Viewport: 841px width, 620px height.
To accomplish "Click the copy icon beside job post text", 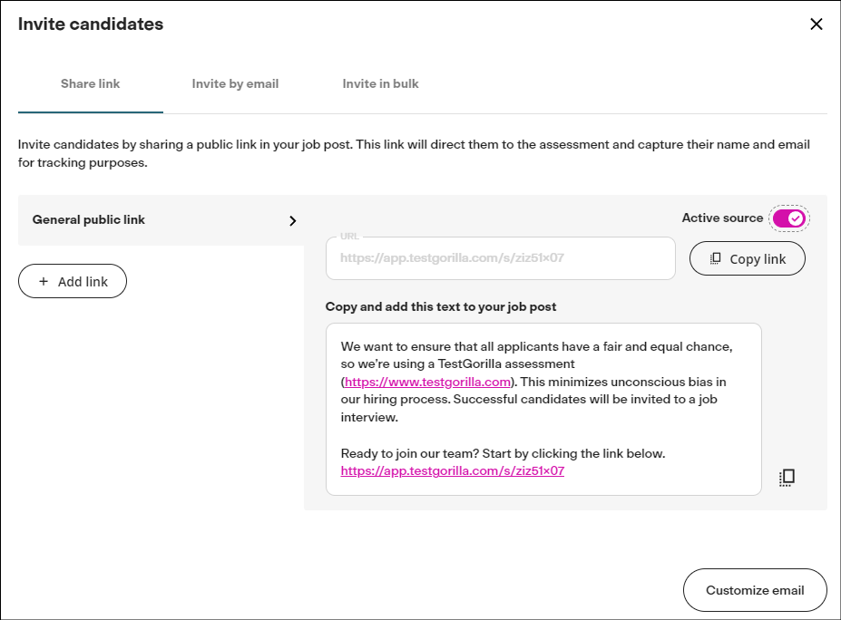I will [787, 477].
